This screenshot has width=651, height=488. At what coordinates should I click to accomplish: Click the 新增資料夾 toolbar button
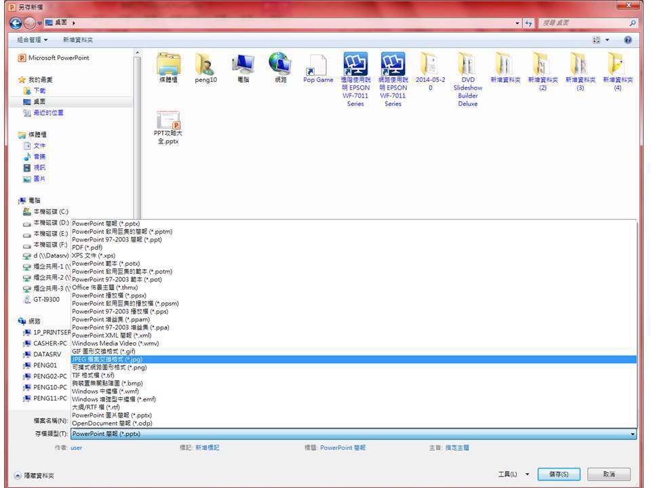pyautogui.click(x=77, y=40)
